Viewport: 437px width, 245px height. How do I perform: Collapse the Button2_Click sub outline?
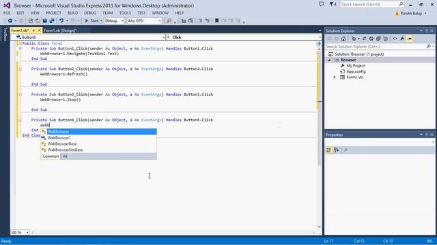20,69
